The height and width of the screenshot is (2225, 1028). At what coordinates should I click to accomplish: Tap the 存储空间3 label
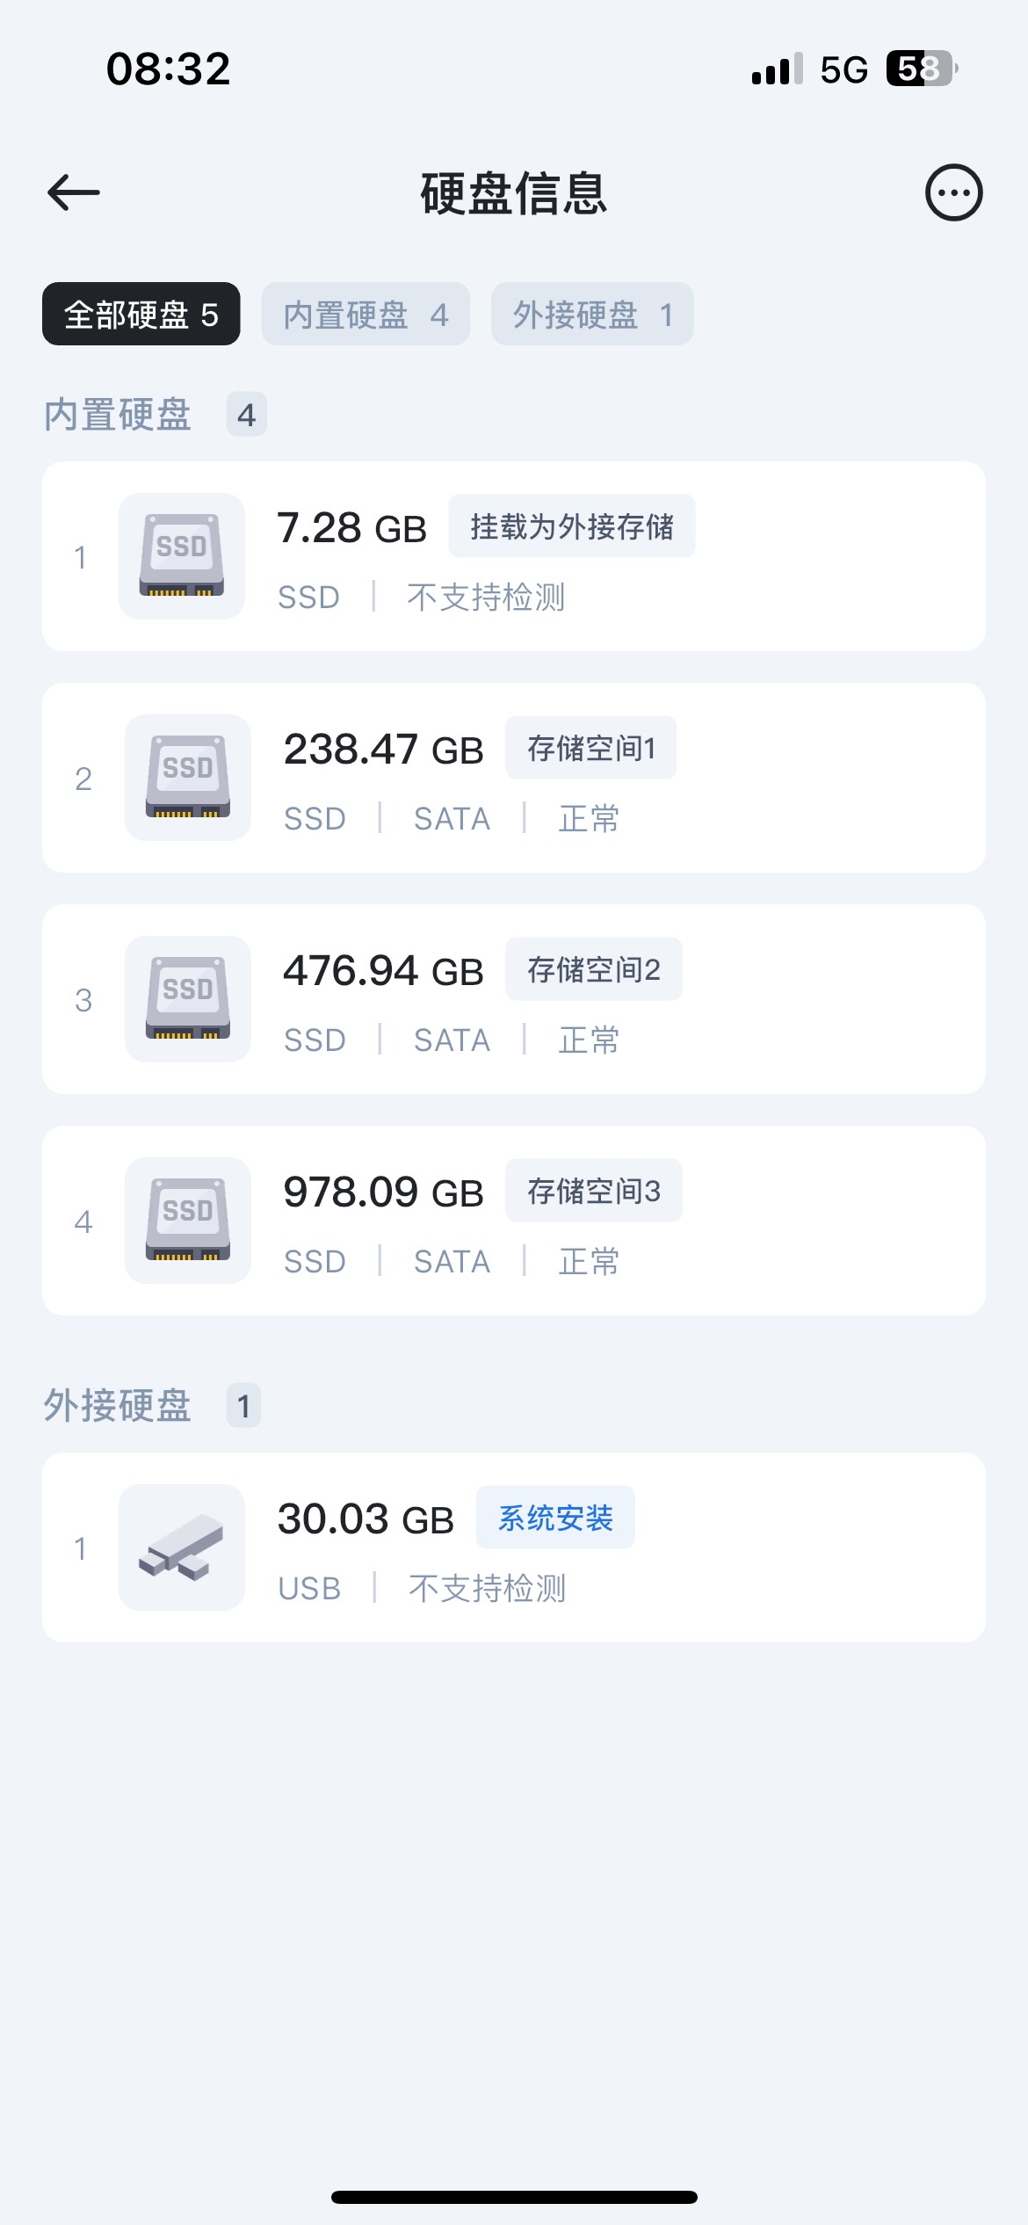[x=594, y=1191]
